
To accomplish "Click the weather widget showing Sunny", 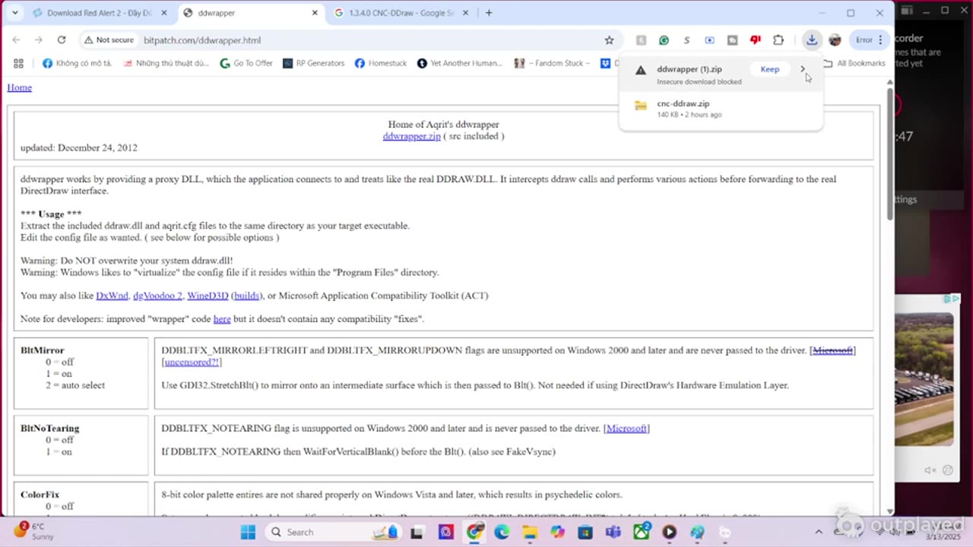I will pyautogui.click(x=34, y=531).
